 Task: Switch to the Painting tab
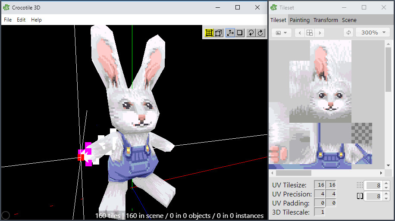click(300, 20)
